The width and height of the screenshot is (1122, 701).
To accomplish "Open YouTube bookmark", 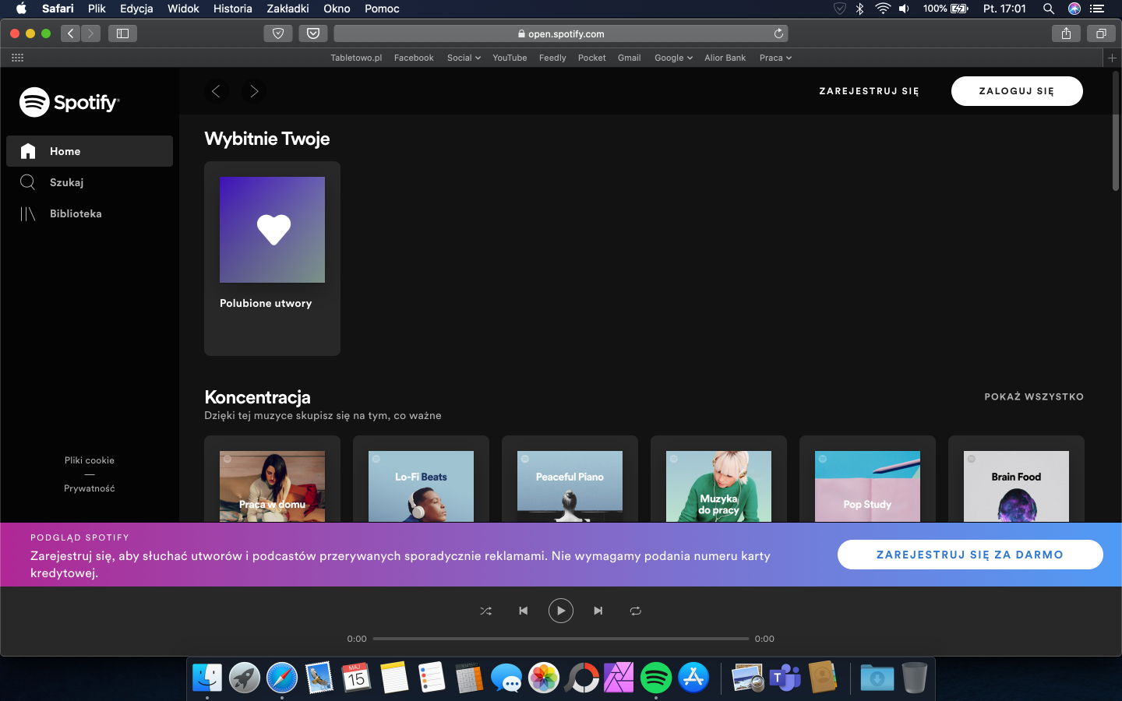I will 510,58.
